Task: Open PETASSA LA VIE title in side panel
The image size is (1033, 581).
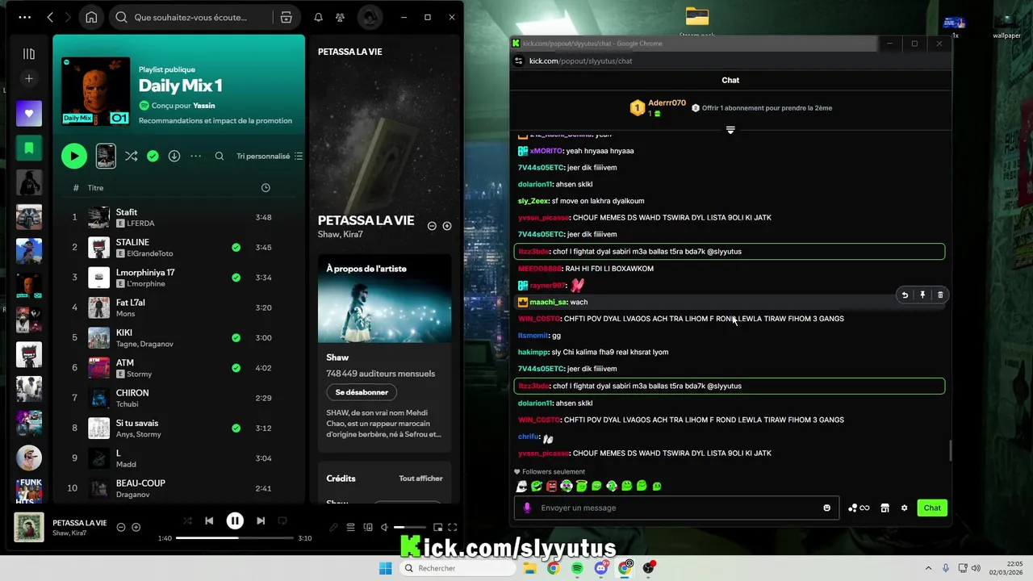Action: point(366,220)
